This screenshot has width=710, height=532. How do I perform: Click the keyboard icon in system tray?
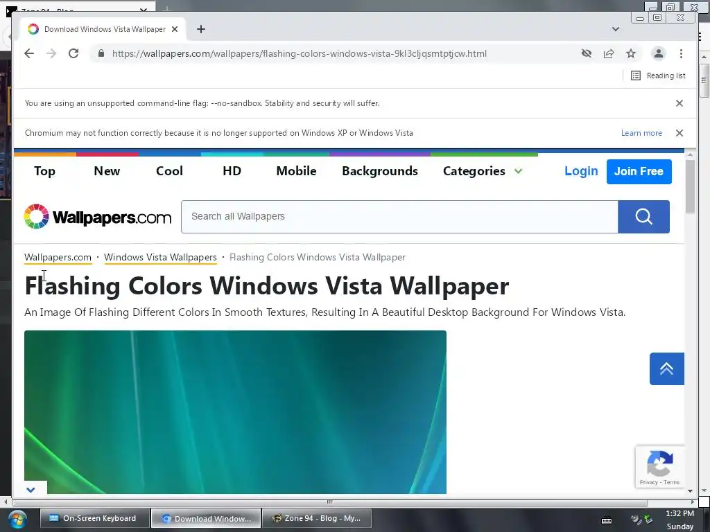(607, 521)
